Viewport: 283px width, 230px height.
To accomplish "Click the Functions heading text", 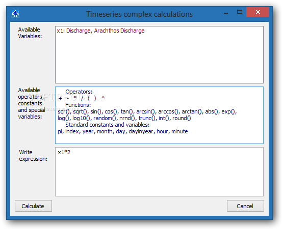I will point(78,105).
